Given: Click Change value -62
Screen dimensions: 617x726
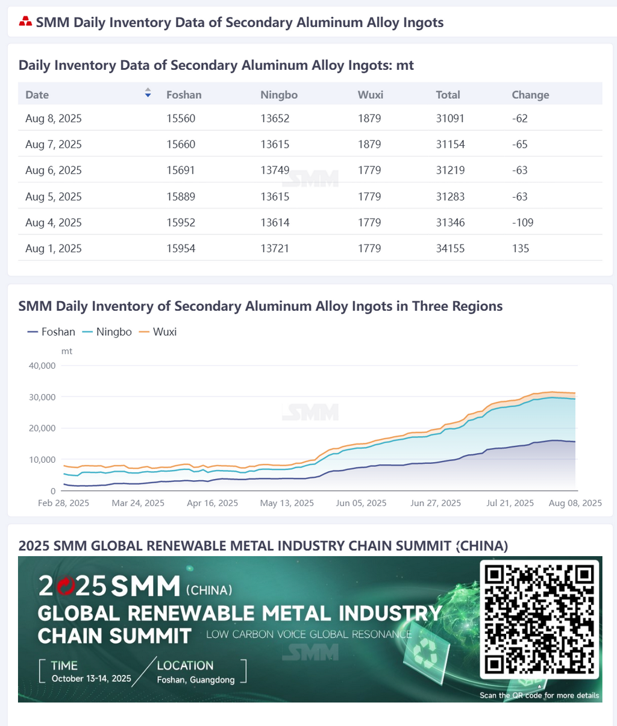Looking at the screenshot, I should tap(519, 119).
